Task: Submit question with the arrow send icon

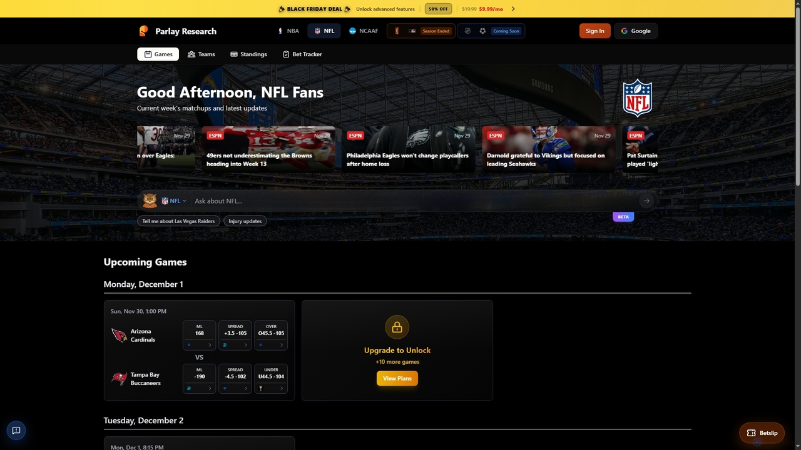Action: (x=646, y=201)
